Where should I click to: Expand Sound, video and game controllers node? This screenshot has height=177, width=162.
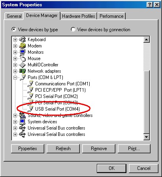pos(15,115)
